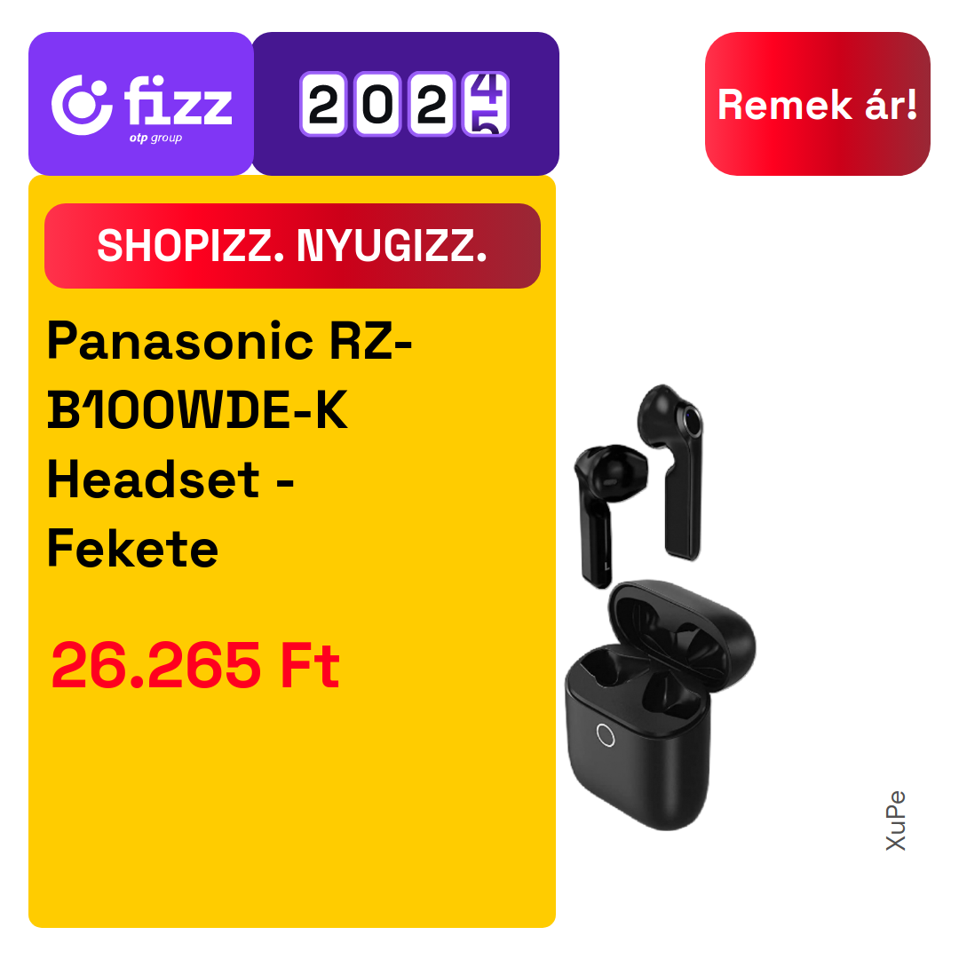The image size is (959, 959).
Task: Click the fizz wordmark text
Action: (178, 100)
